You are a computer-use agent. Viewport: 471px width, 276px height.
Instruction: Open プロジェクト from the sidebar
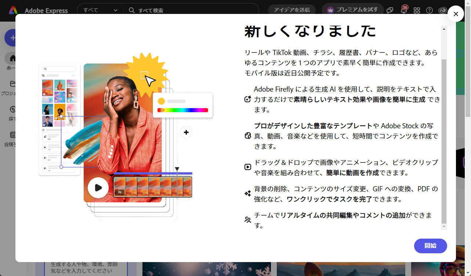tap(12, 84)
